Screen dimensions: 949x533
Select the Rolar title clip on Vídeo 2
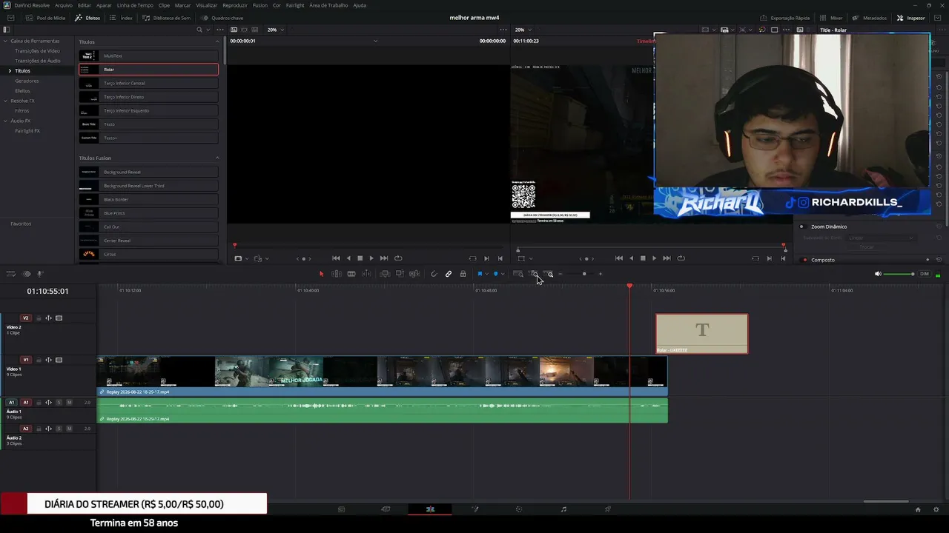pyautogui.click(x=702, y=334)
